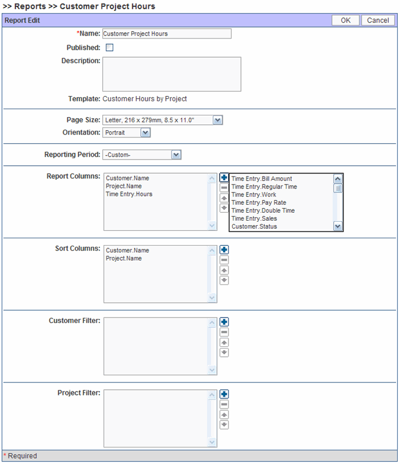
Task: Move the sort column up with the arrow icon
Action: click(224, 270)
